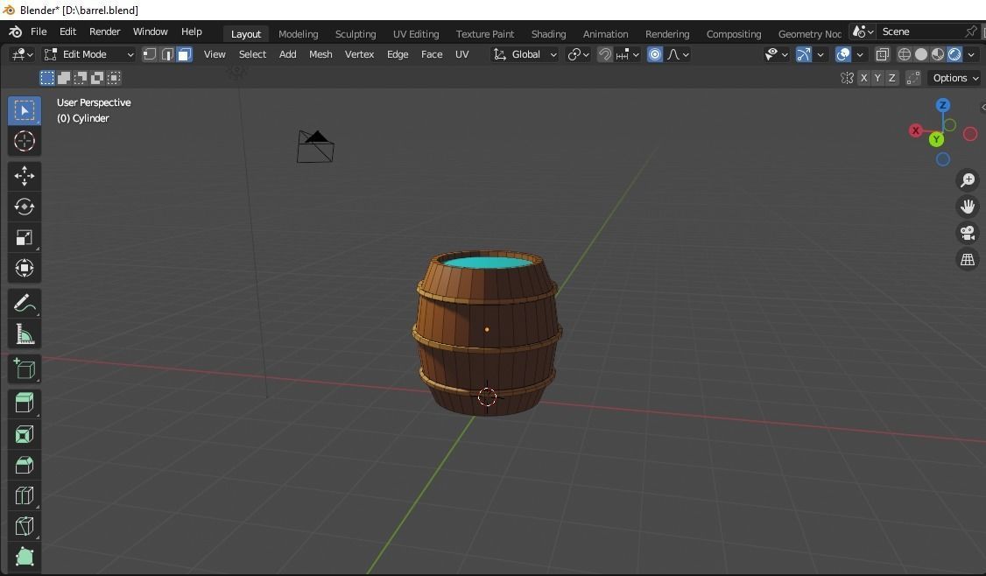Pick the Poly Build tool
The height and width of the screenshot is (576, 986).
24,557
